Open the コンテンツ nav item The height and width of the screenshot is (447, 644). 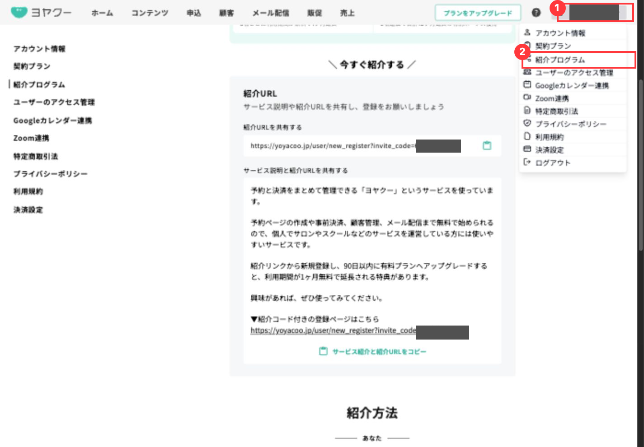tap(150, 13)
